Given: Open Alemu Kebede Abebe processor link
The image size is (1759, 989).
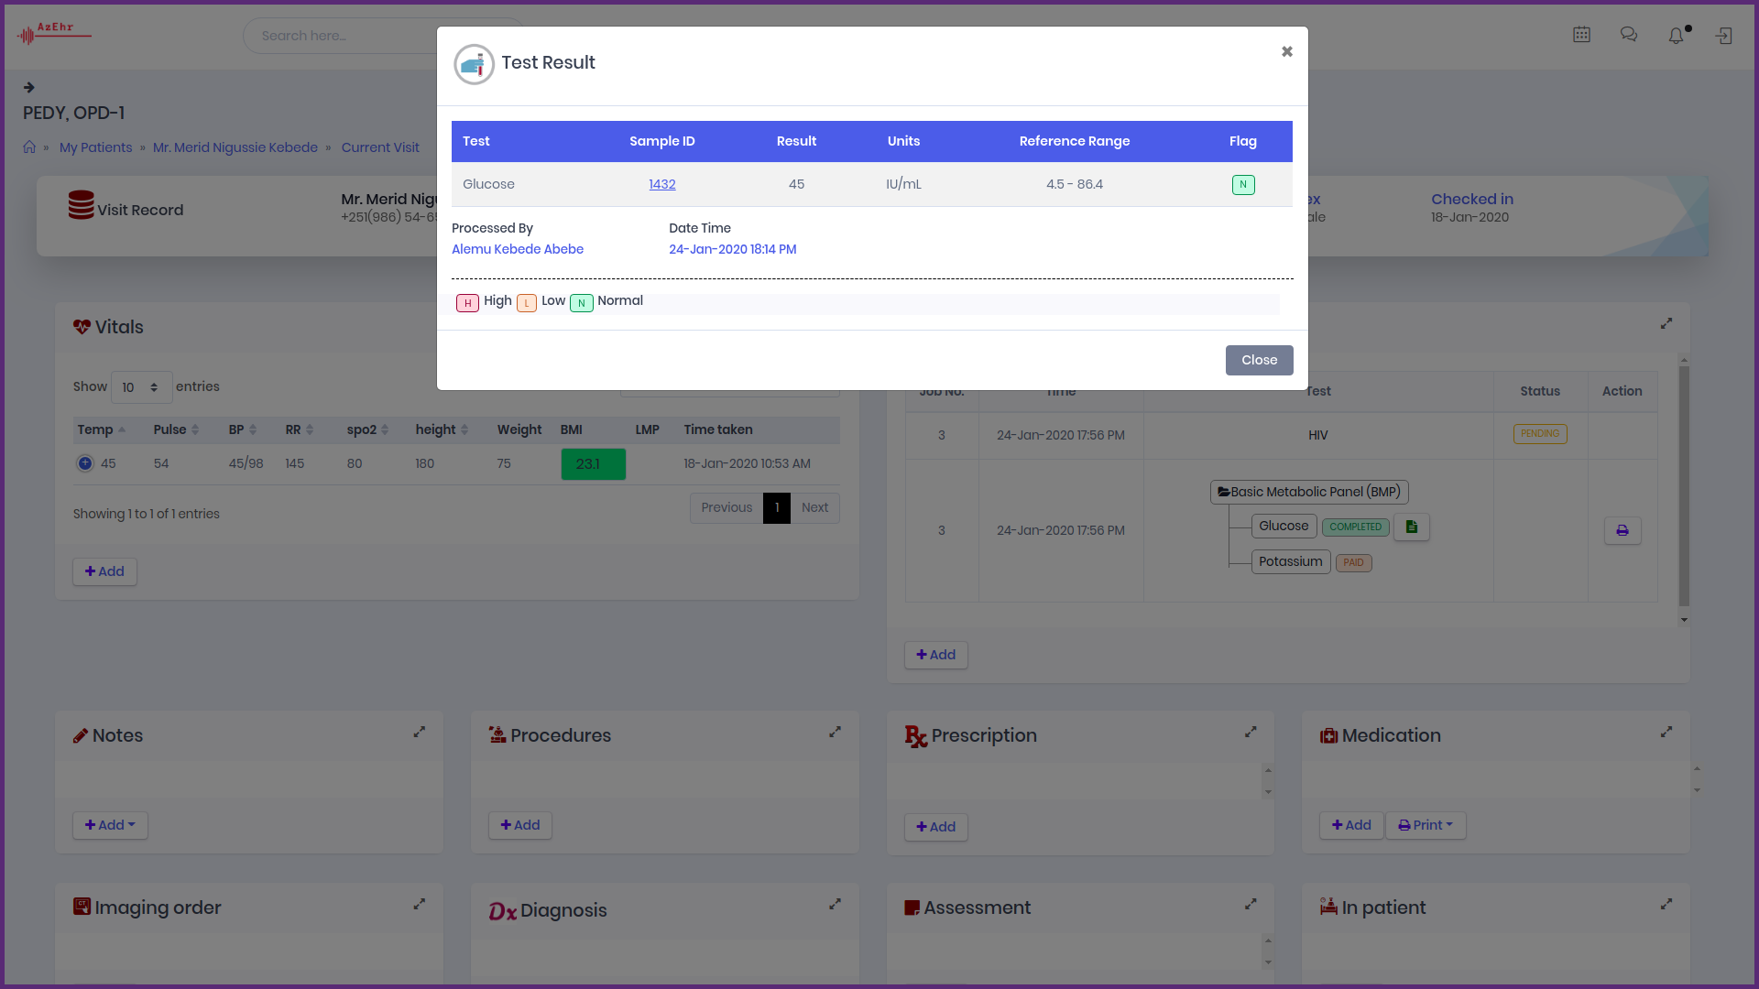Looking at the screenshot, I should 517,249.
